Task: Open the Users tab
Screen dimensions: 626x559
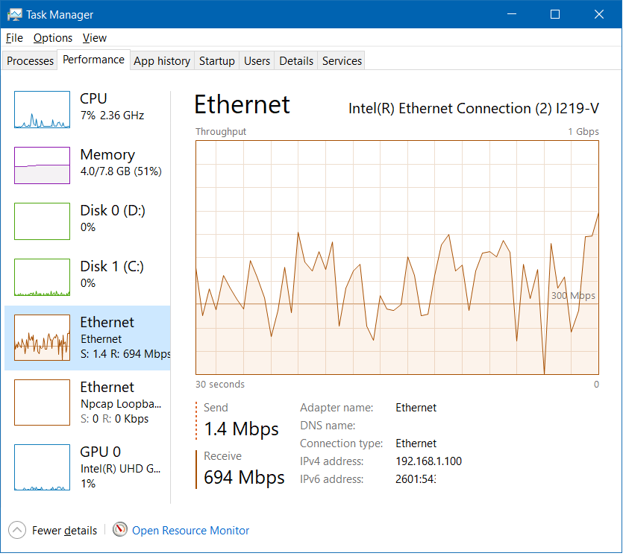Action: click(x=257, y=60)
